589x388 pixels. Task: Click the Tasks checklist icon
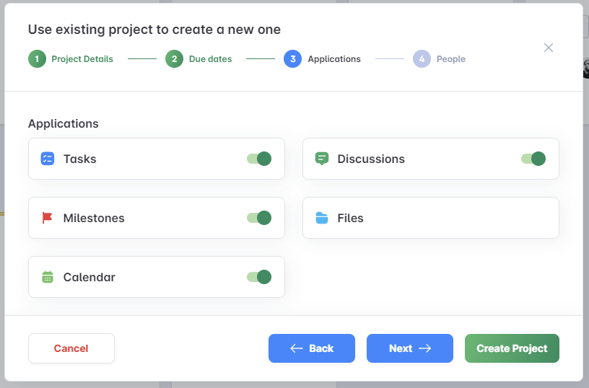[48, 159]
